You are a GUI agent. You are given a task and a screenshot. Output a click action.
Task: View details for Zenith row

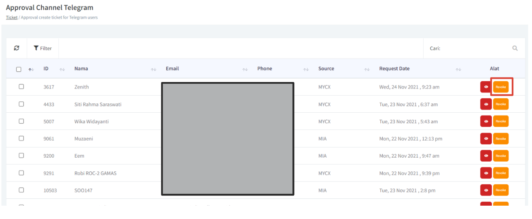[486, 87]
